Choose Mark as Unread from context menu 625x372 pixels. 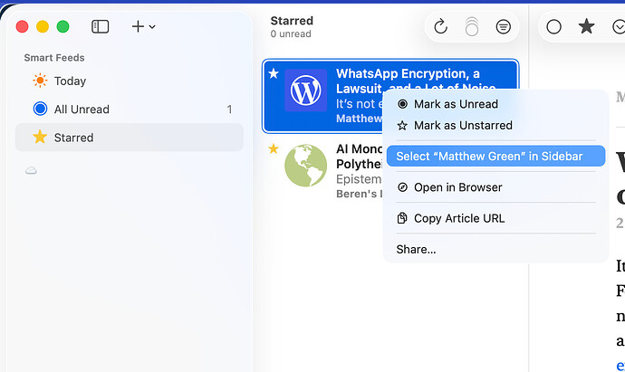click(455, 104)
